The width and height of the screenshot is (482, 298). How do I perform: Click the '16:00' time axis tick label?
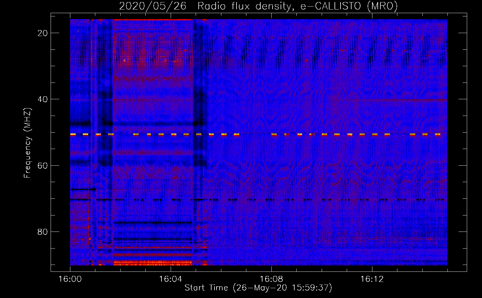70,279
